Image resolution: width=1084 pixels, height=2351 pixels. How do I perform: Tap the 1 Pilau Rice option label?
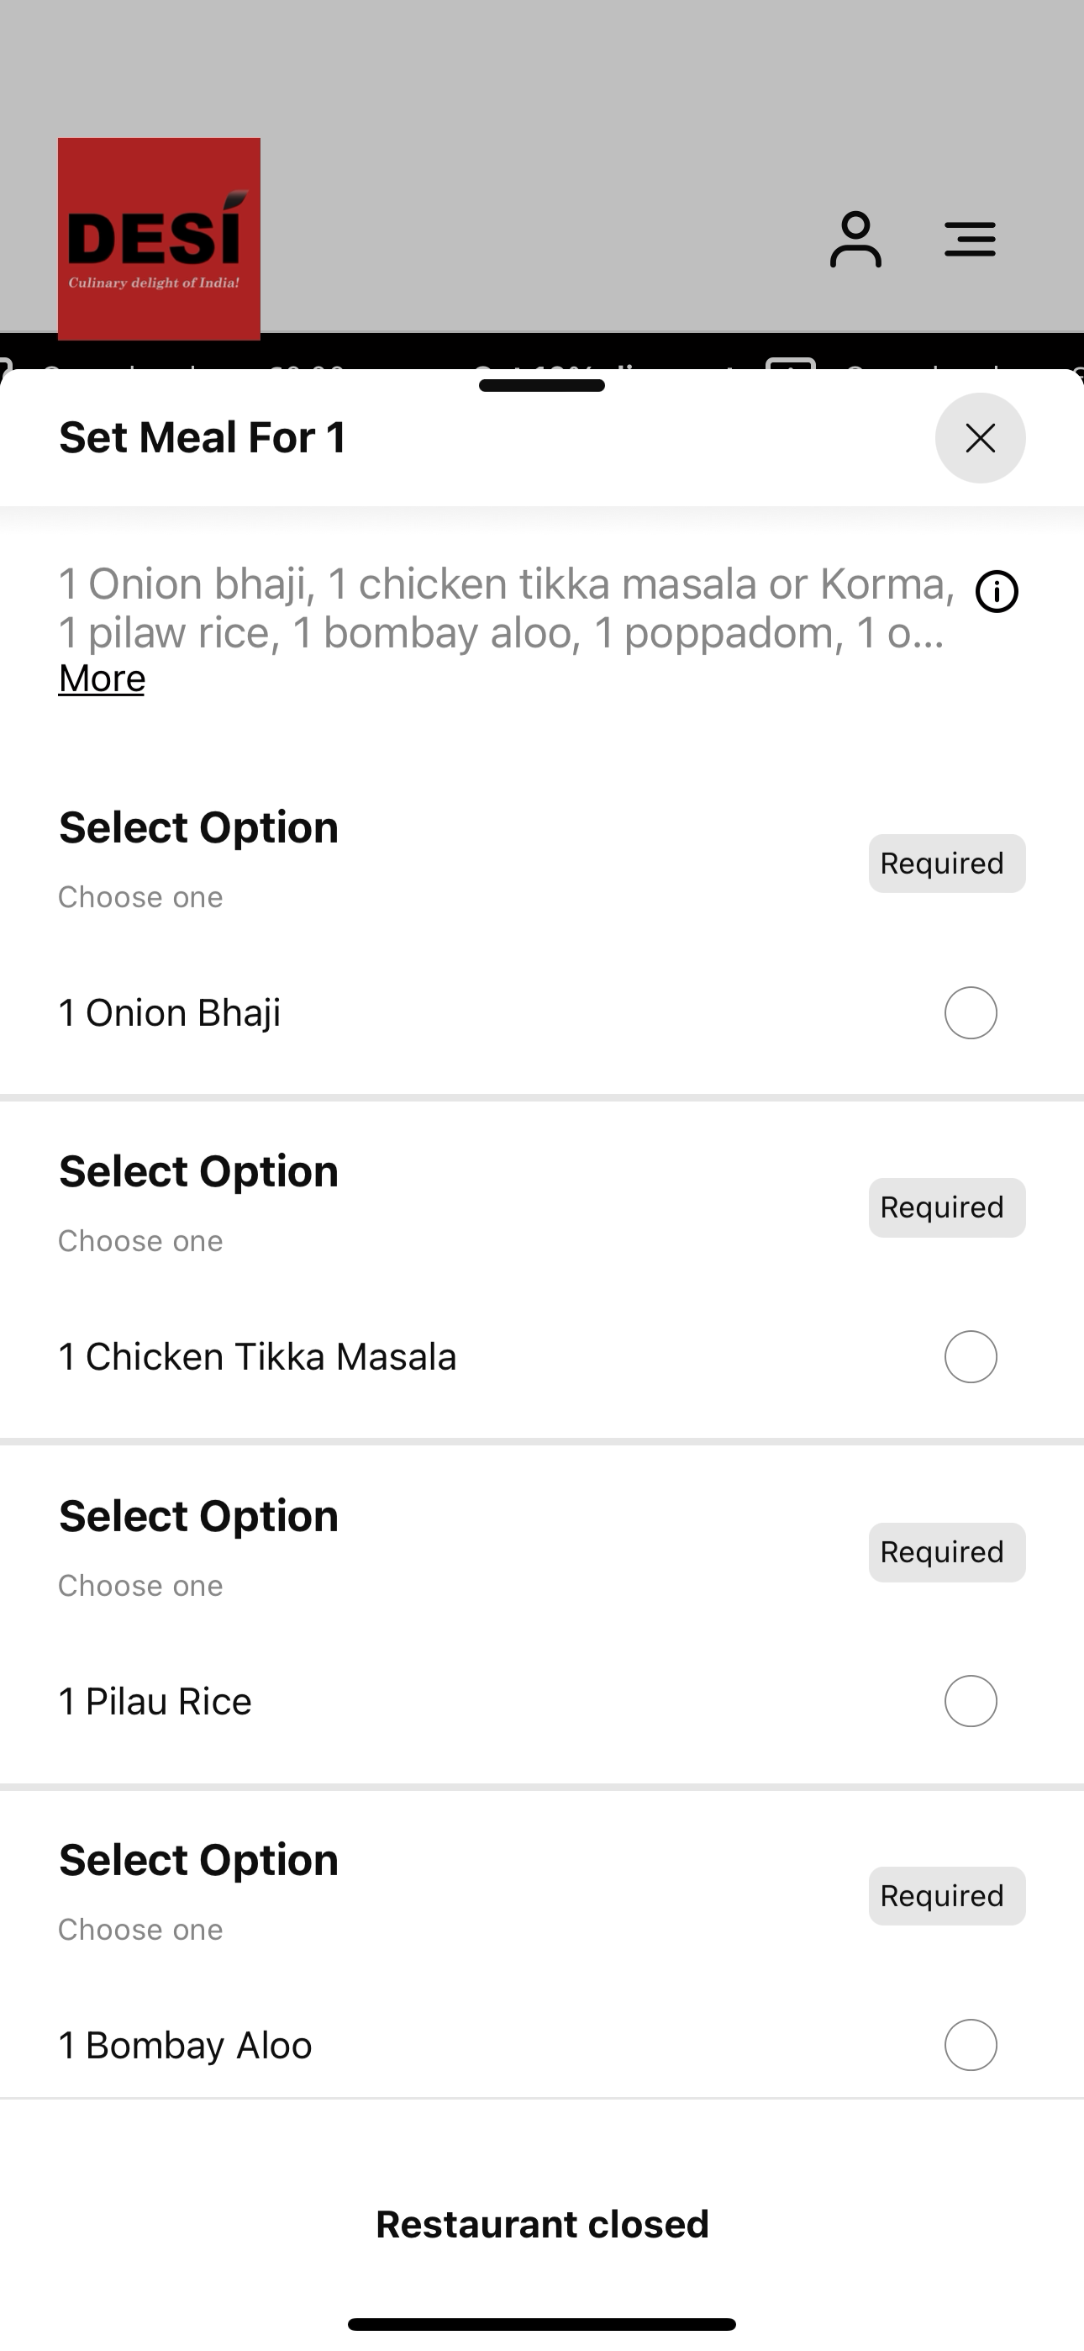155,1701
